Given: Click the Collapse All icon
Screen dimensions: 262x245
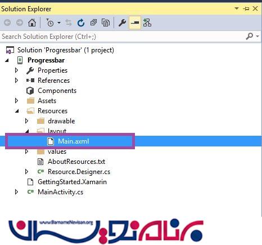Looking at the screenshot, I should click(x=93, y=23).
